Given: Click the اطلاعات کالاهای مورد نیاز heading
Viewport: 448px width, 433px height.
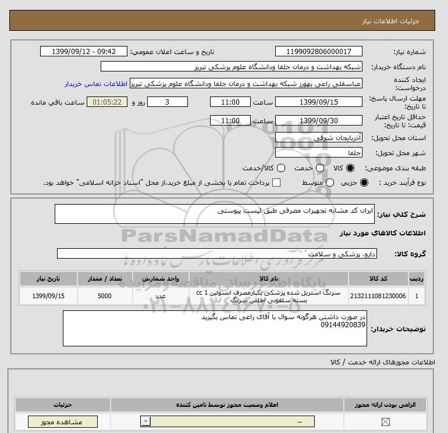Looking at the screenshot, I should tap(383, 233).
